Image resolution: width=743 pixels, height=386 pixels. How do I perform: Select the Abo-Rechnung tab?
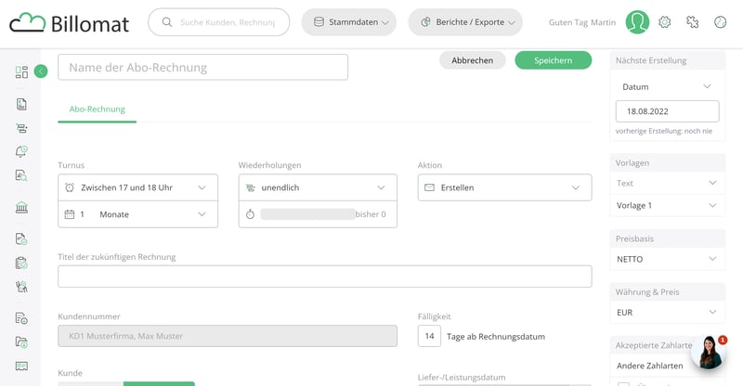97,109
